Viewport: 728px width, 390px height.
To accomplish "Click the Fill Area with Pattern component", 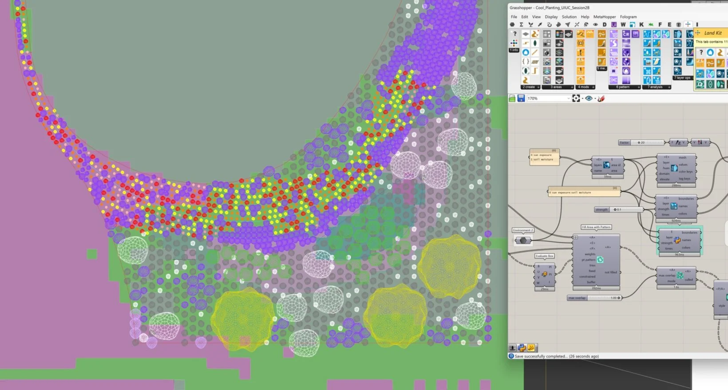I will (596, 261).
